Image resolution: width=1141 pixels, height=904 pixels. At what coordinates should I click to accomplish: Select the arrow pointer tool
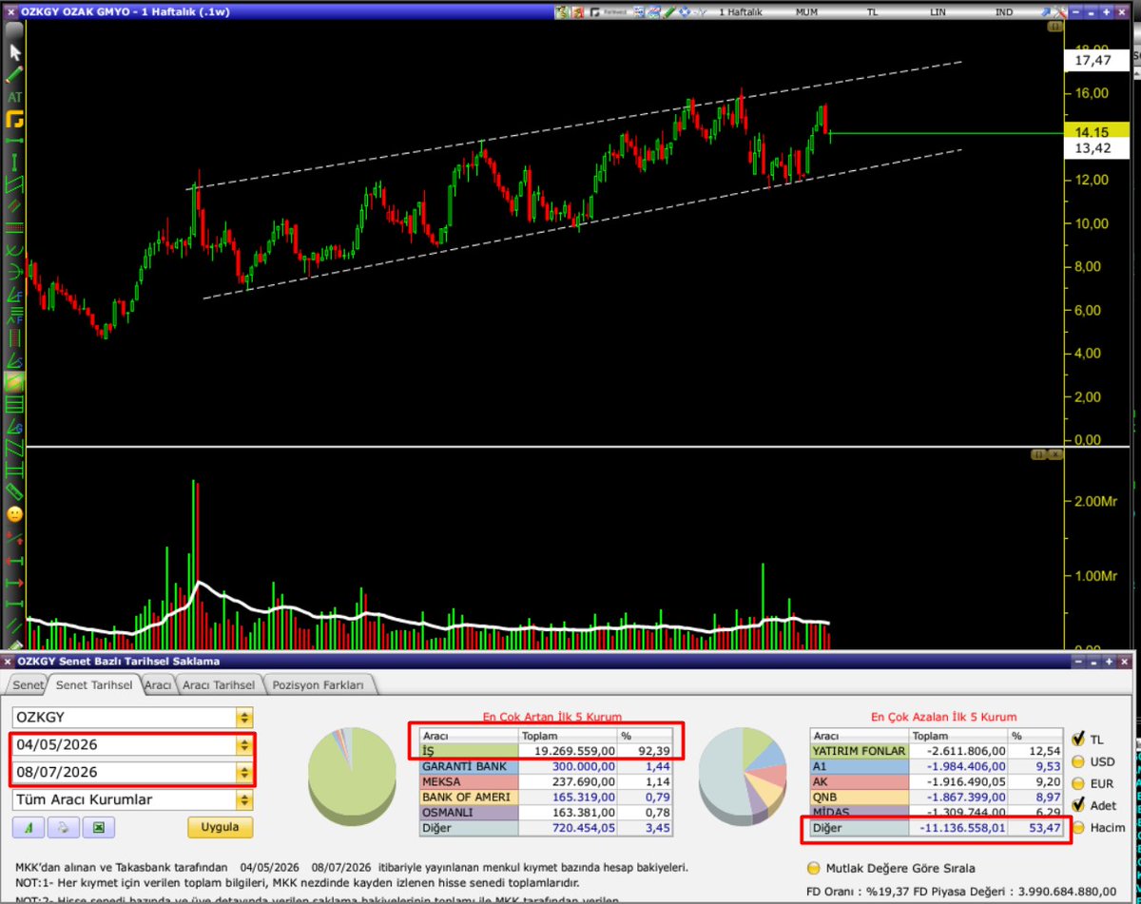coord(15,52)
